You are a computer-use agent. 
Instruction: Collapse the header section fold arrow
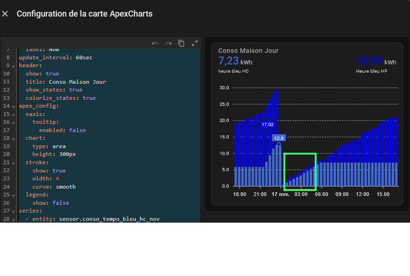pos(13,66)
